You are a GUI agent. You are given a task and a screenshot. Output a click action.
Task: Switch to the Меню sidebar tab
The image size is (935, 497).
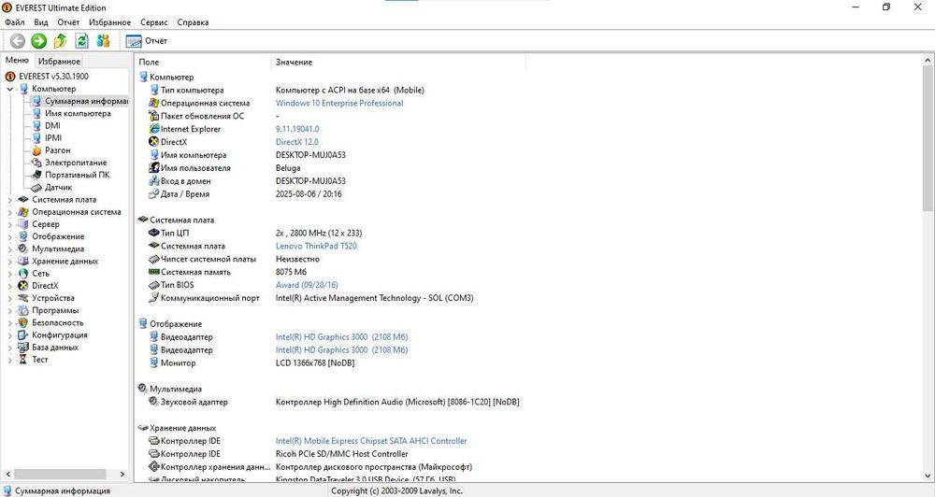[x=17, y=60]
